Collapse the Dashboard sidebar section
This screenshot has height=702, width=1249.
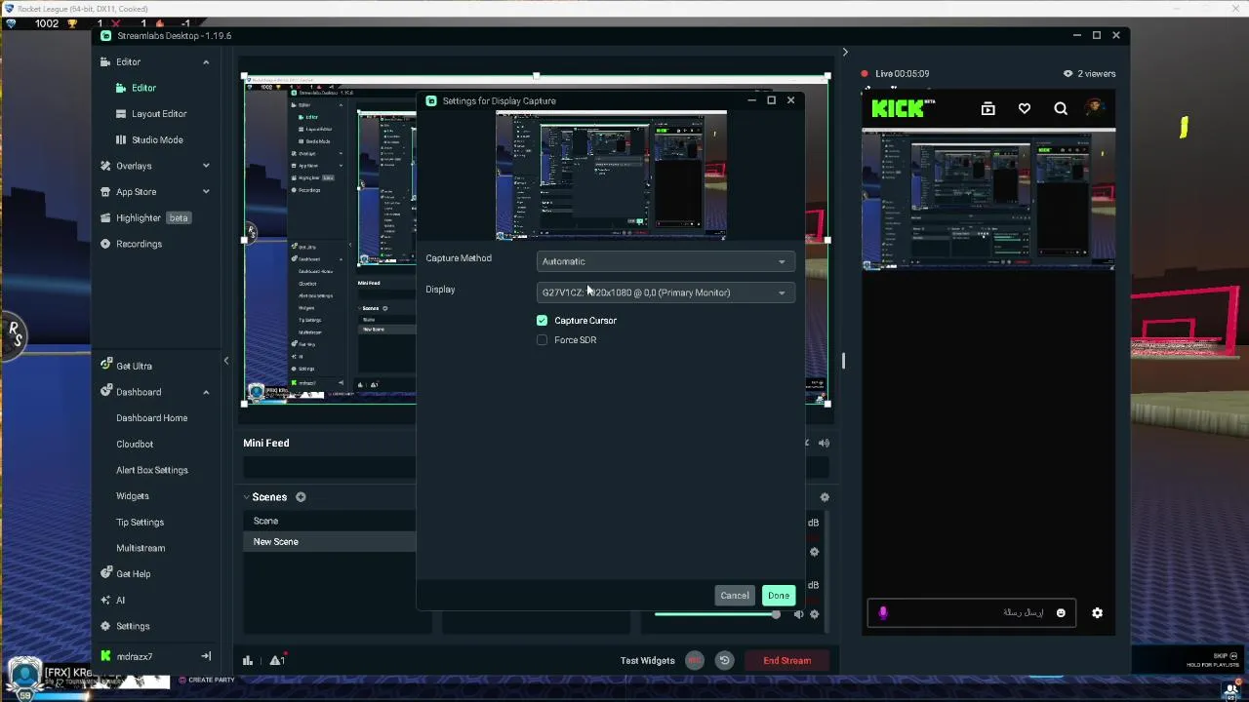tap(206, 392)
